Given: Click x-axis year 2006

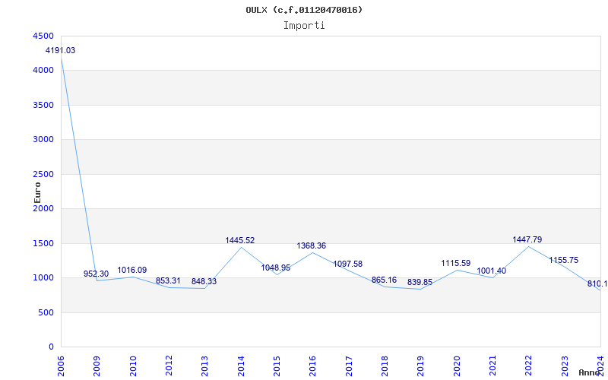Looking at the screenshot, I should coord(61,366).
